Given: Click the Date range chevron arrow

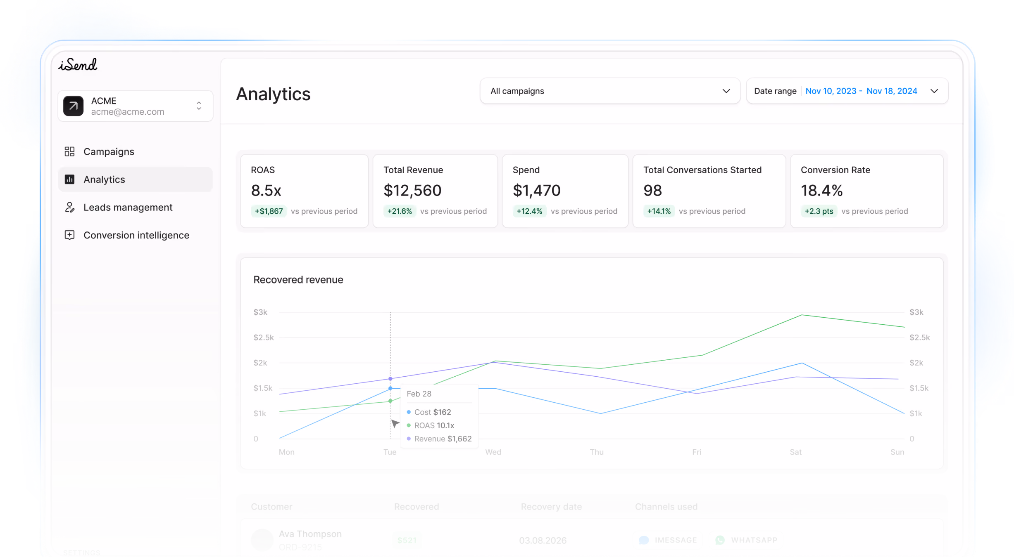Looking at the screenshot, I should pyautogui.click(x=934, y=91).
